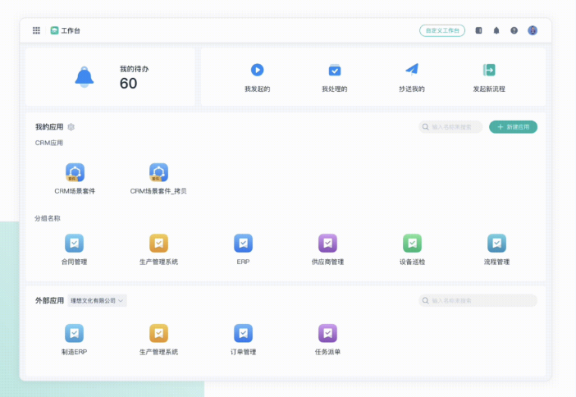Launch the ERP app icon under 分组名称
The image size is (576, 397).
243,243
